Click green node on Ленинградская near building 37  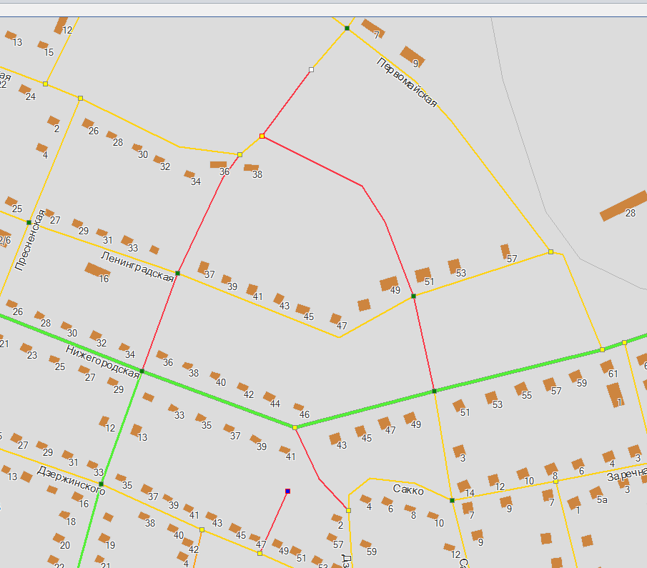click(x=177, y=274)
